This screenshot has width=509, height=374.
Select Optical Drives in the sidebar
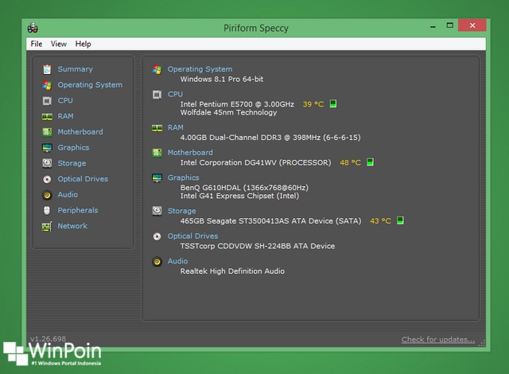pyautogui.click(x=83, y=179)
